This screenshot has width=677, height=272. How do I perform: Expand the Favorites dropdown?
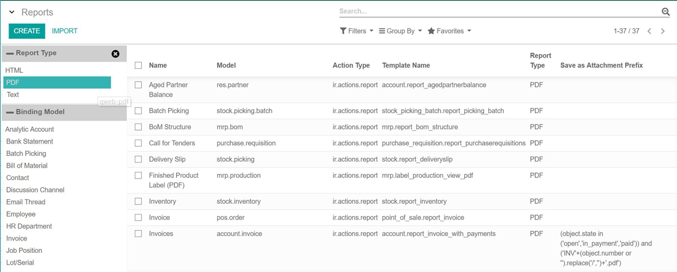[449, 31]
